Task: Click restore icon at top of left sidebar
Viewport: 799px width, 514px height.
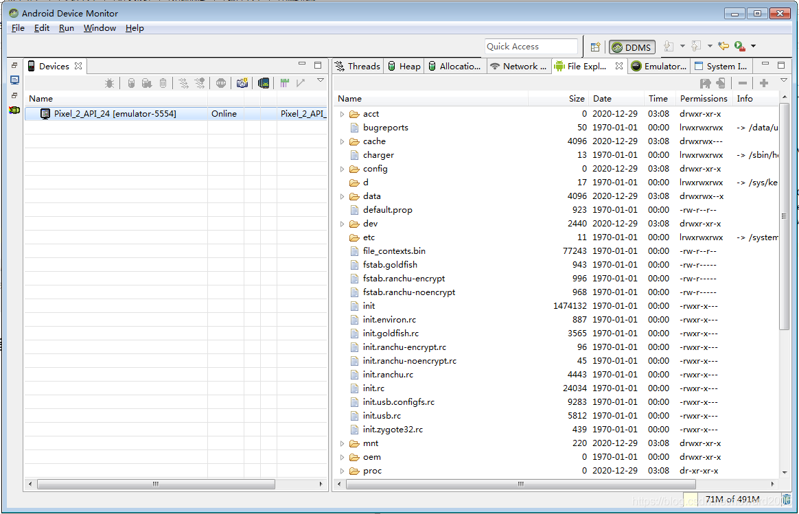Action: pos(14,65)
